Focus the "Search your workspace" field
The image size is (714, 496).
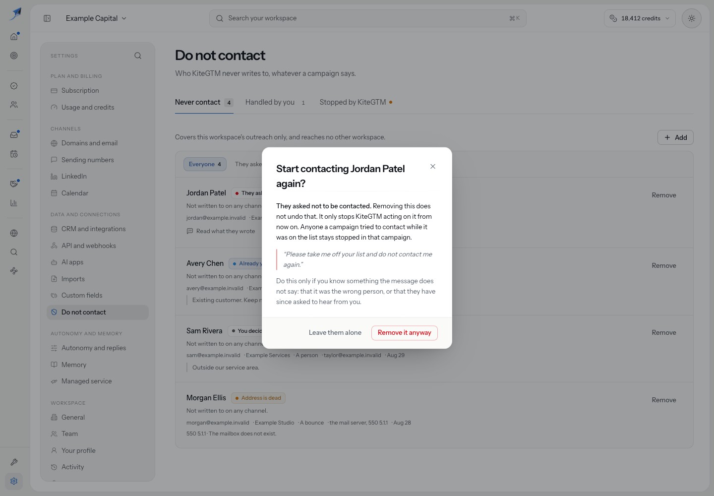click(x=368, y=18)
